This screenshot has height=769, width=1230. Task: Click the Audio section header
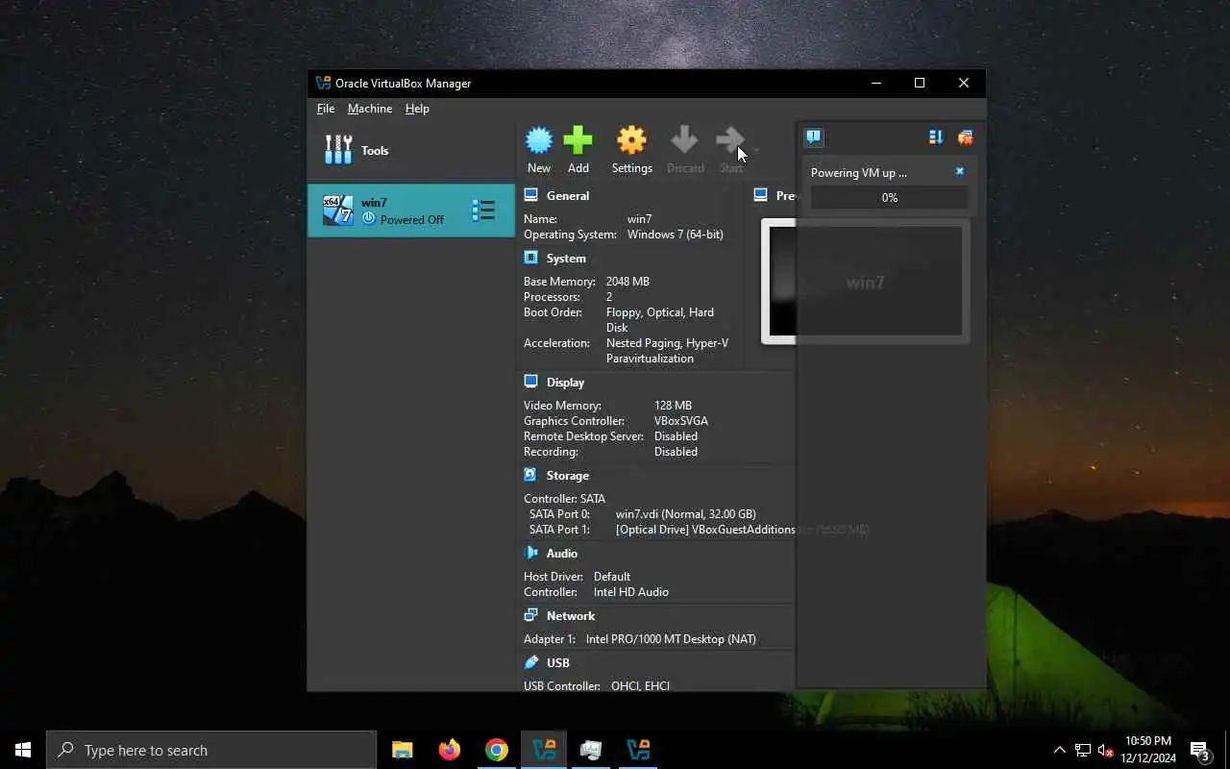562,553
